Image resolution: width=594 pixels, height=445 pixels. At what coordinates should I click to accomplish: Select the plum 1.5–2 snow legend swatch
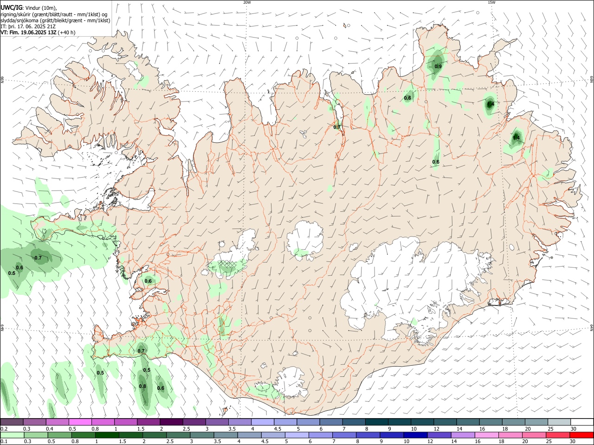coord(148,422)
